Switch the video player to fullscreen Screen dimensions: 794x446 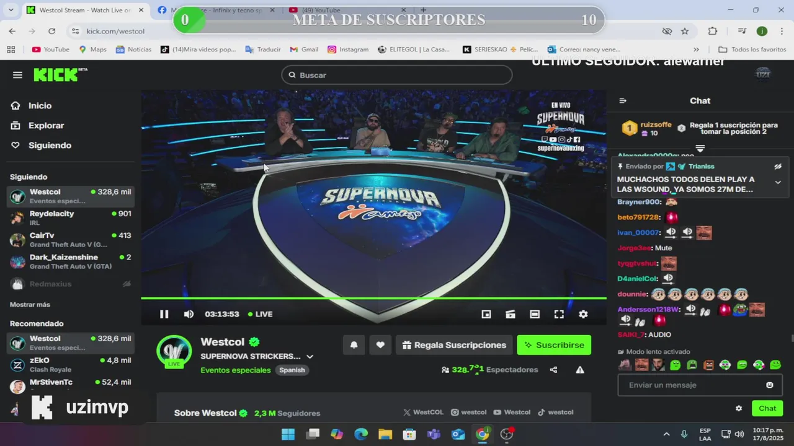pos(559,314)
